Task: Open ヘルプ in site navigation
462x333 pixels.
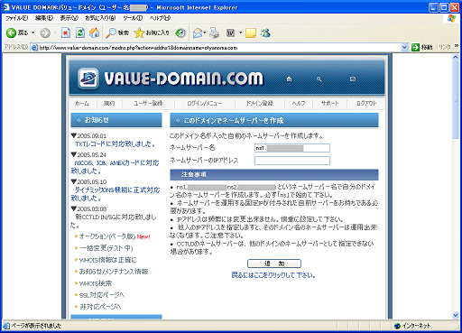Action: pyautogui.click(x=299, y=103)
